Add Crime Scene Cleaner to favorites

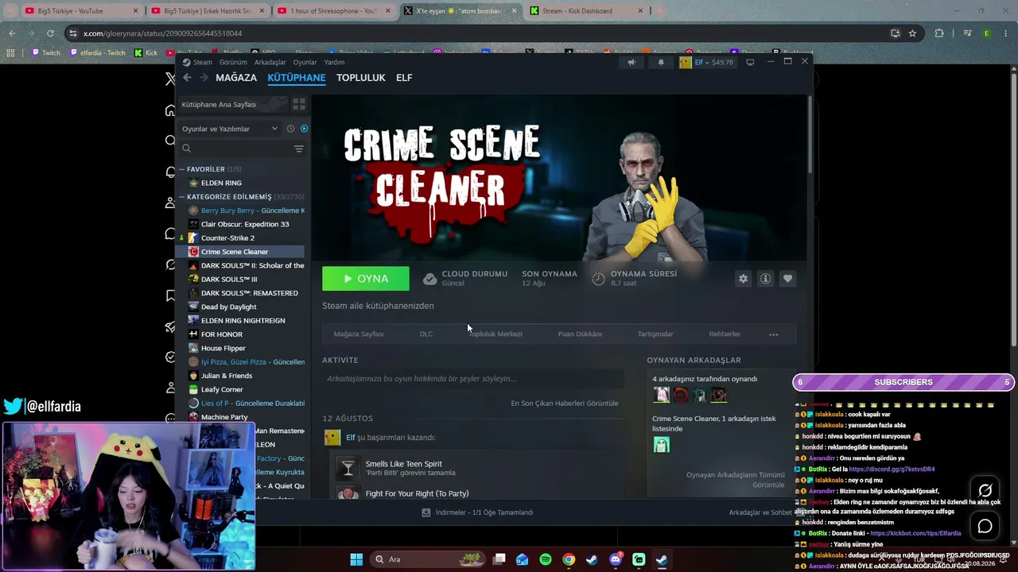click(x=787, y=279)
